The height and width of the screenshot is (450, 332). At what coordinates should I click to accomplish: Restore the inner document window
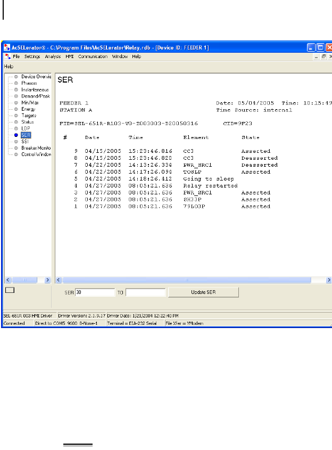pos(323,57)
